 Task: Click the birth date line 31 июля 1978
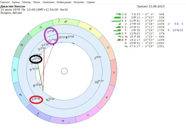[34, 10]
